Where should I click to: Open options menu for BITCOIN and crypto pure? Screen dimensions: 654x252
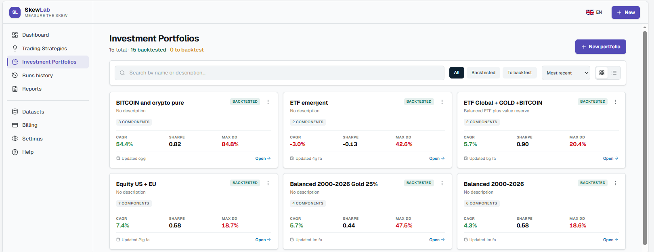tap(268, 102)
